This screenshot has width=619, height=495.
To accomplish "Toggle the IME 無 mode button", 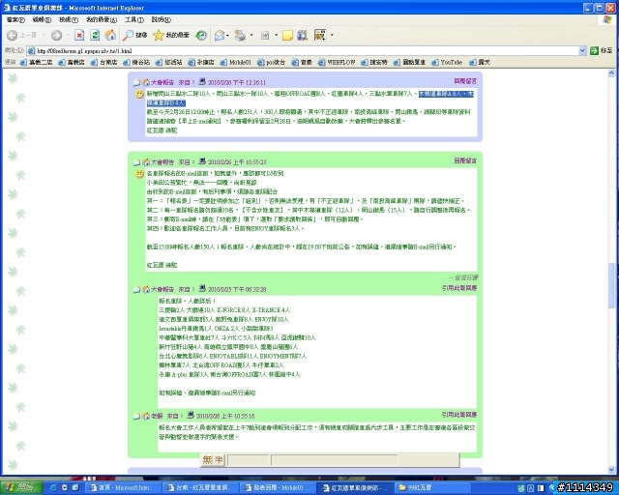I will pos(207,460).
